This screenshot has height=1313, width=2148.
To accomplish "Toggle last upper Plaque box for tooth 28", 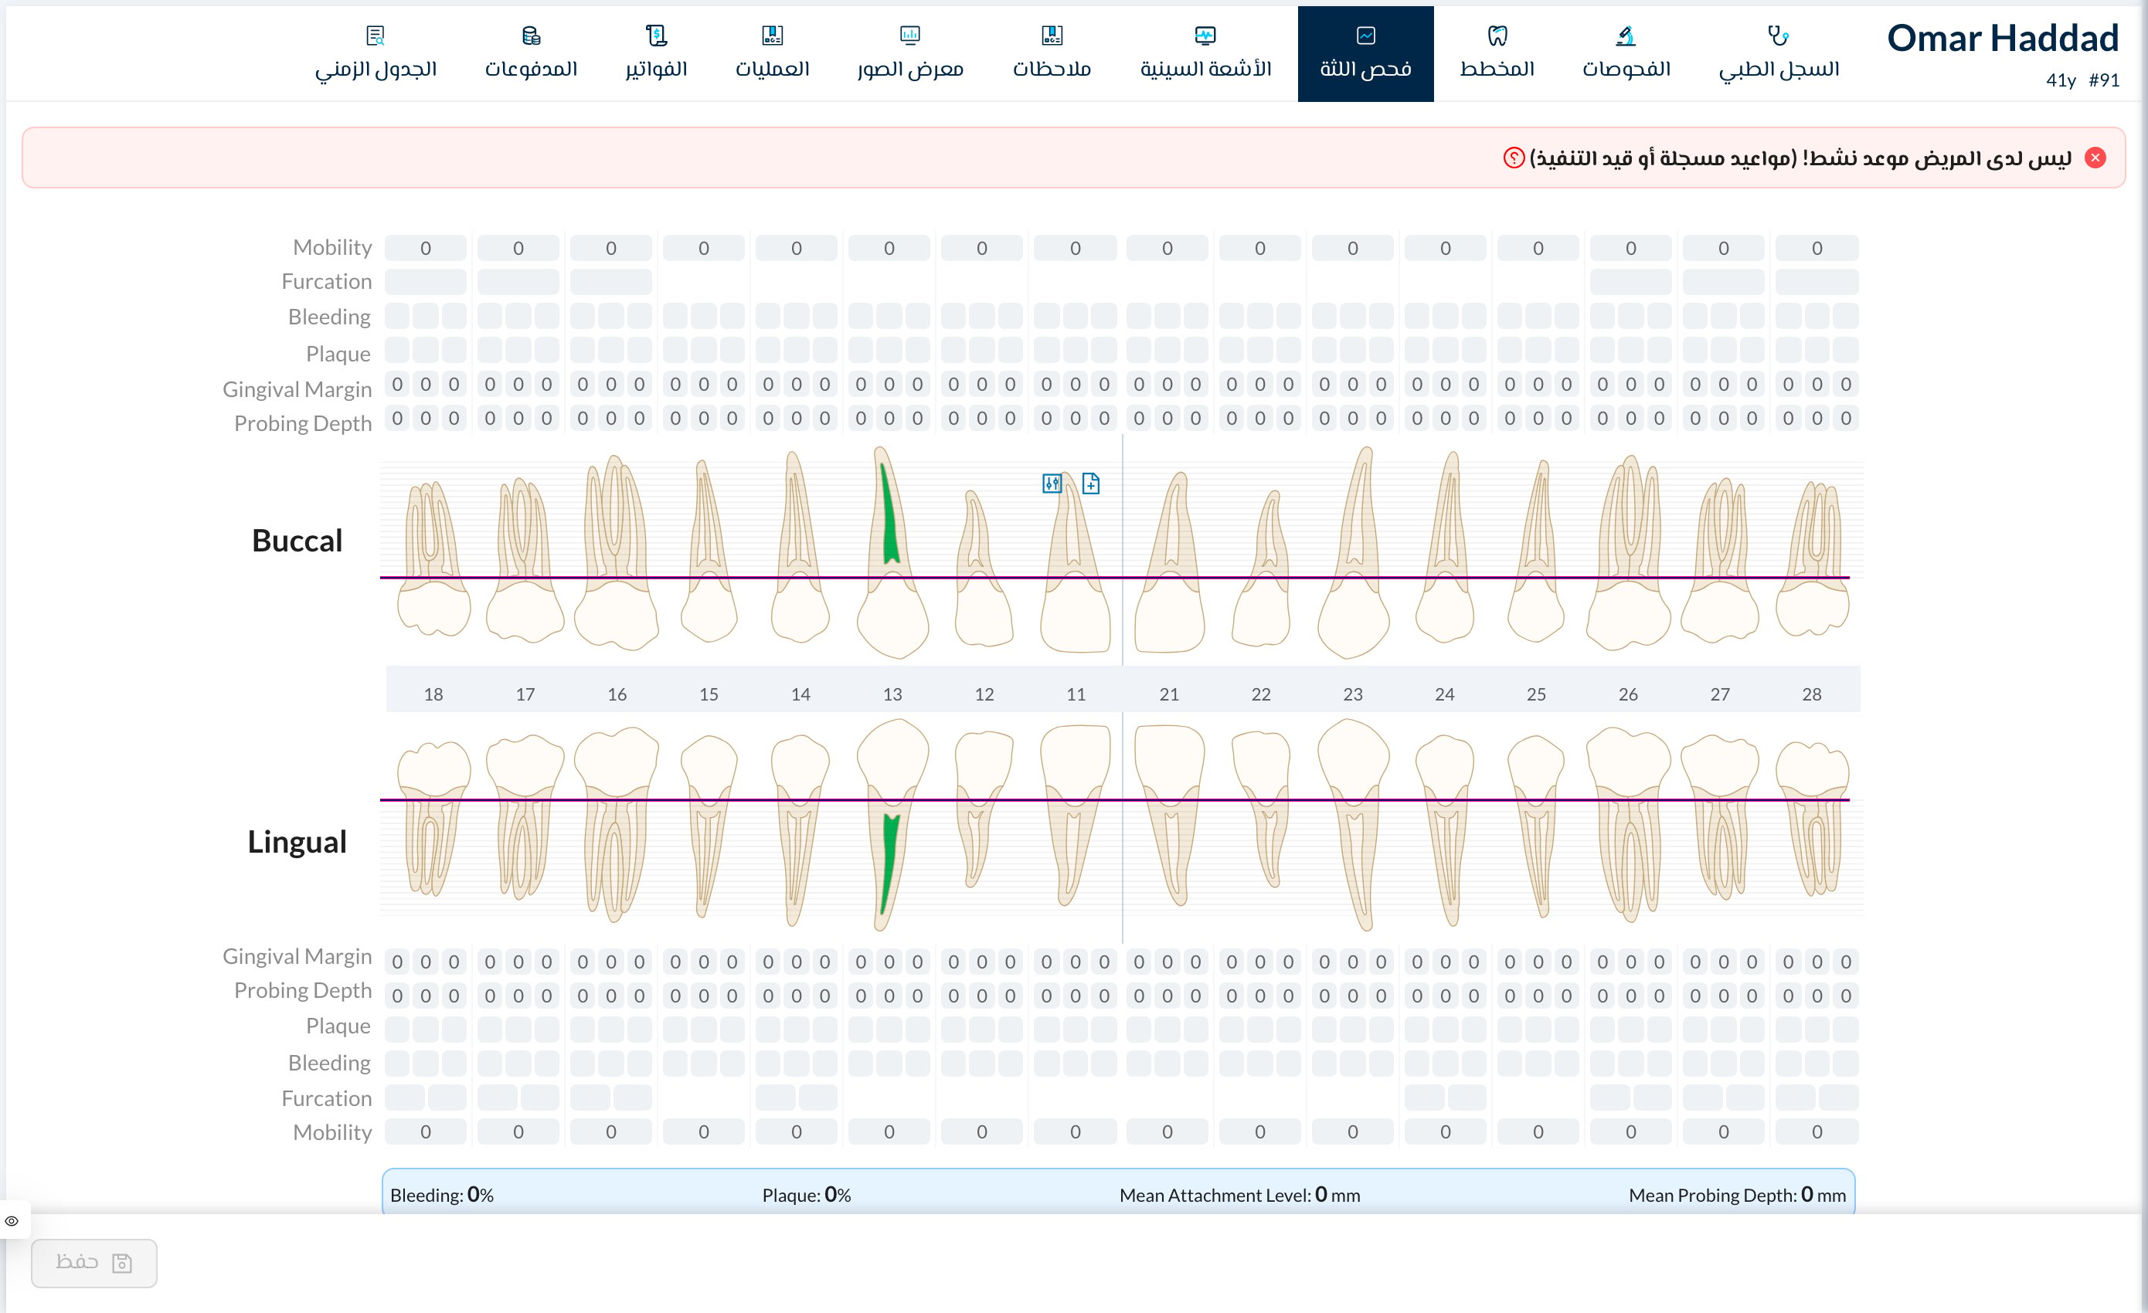I will point(1845,350).
